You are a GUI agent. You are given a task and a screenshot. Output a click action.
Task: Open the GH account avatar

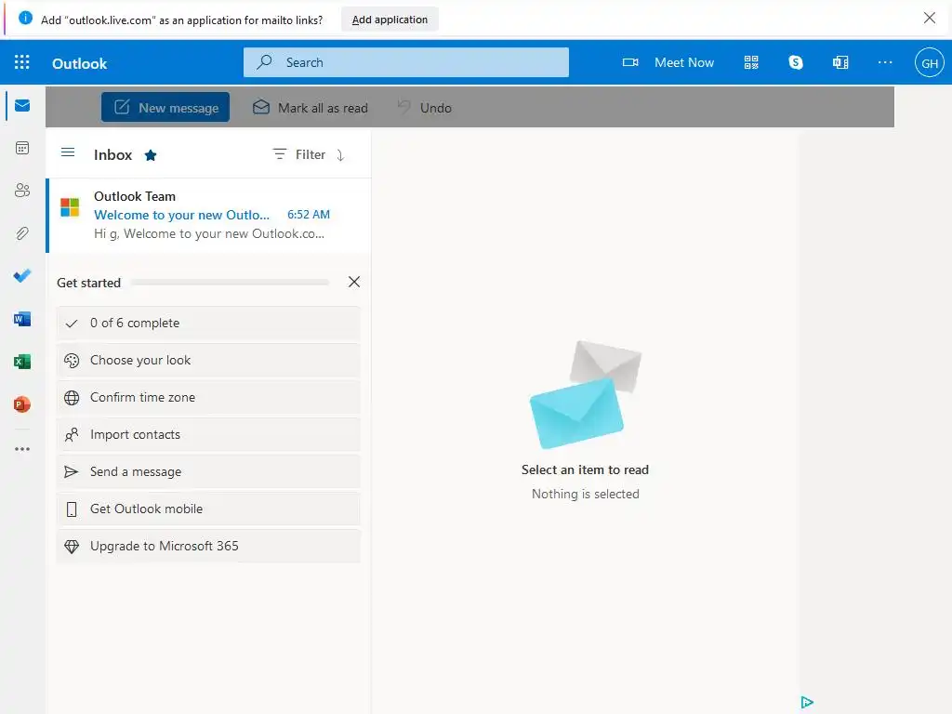click(x=930, y=63)
